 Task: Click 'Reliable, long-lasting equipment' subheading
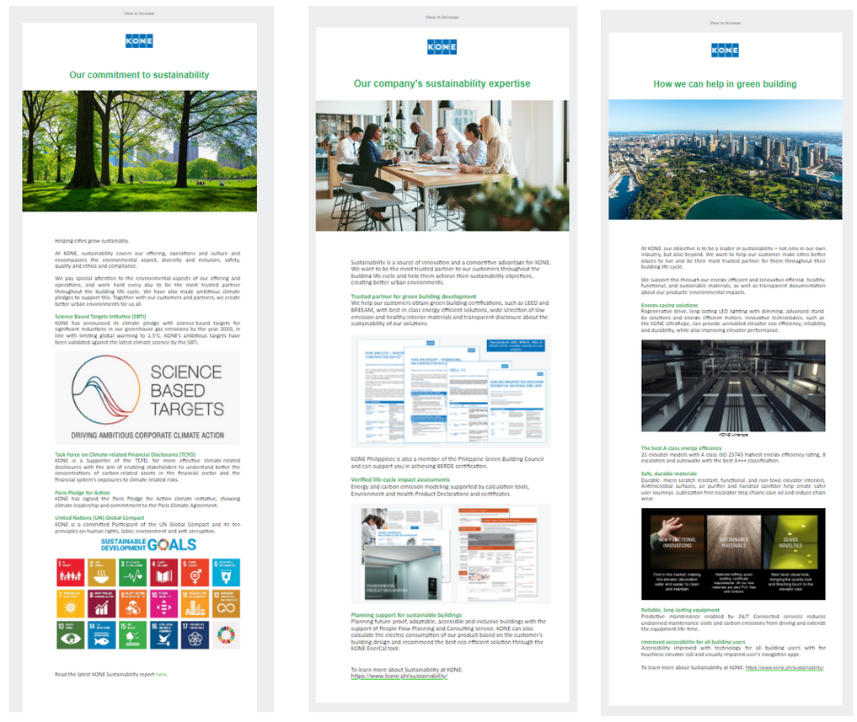[681, 609]
